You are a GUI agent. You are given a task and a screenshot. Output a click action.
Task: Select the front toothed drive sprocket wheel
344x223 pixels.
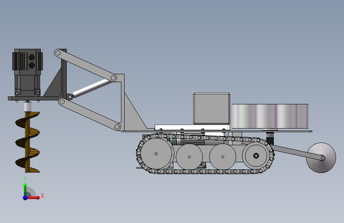[156, 154]
